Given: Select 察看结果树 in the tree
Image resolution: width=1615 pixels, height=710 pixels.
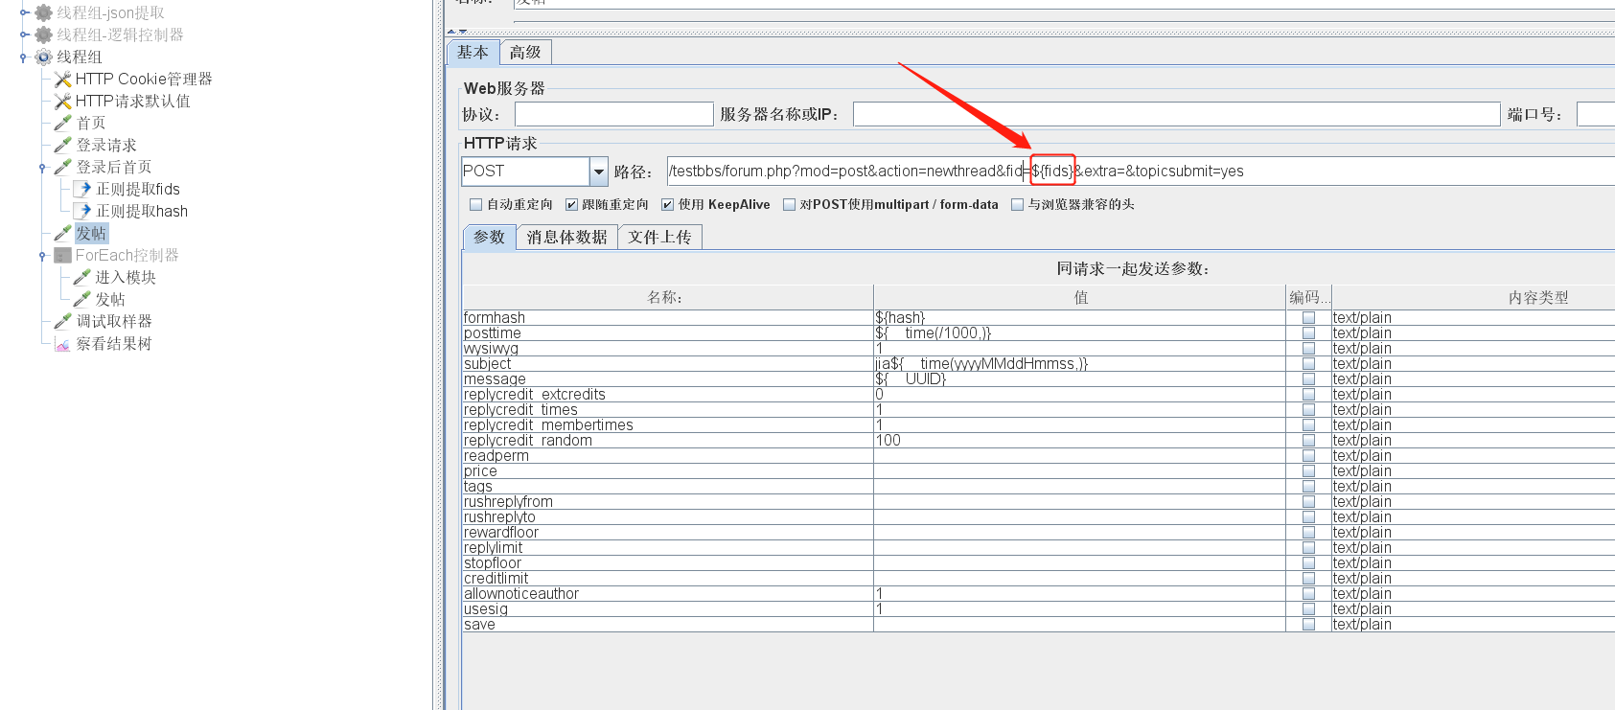Looking at the screenshot, I should point(114,343).
